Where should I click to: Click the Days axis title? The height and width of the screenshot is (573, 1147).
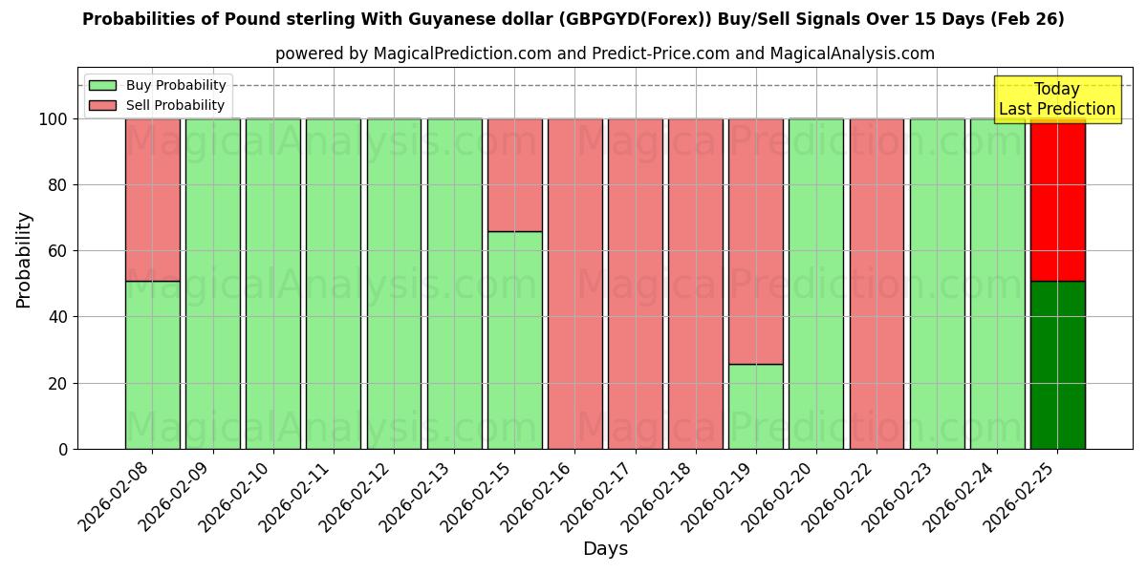point(606,549)
